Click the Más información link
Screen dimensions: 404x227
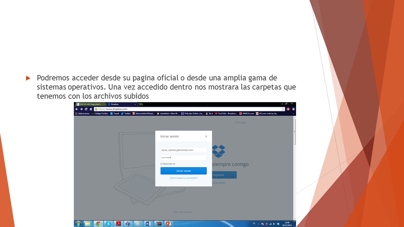click(183, 212)
